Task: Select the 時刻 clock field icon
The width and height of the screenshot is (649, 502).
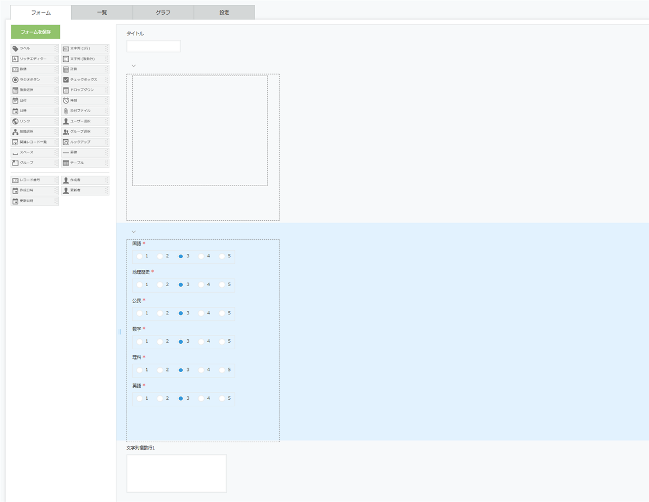Action: (66, 101)
